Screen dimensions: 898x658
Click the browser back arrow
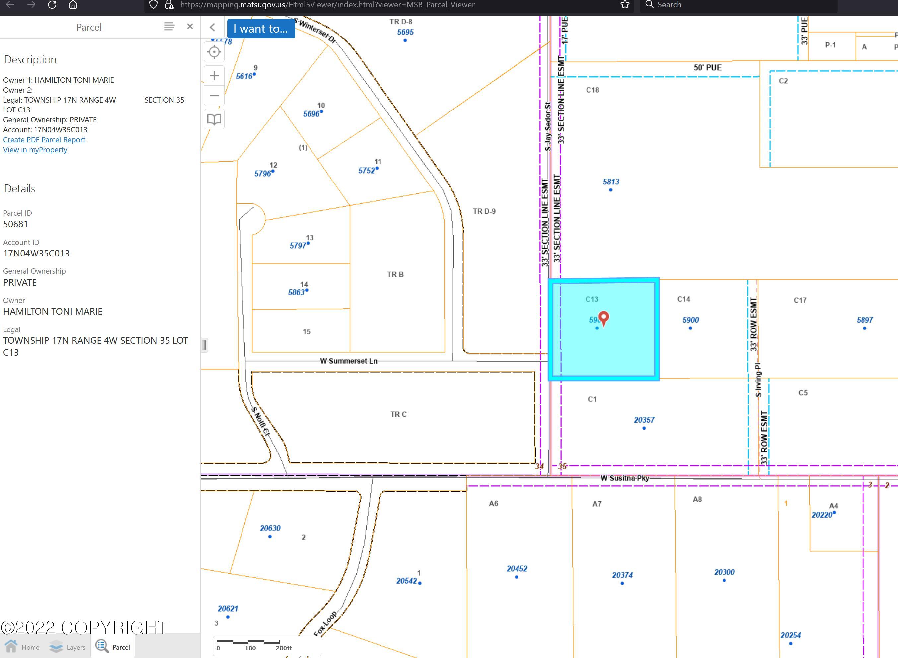coord(10,5)
